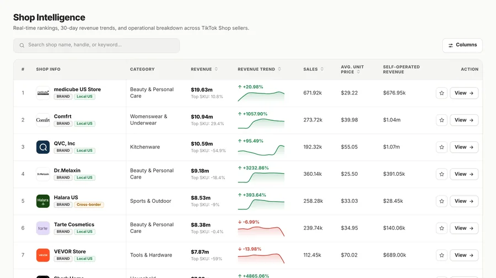View medicube US Store details
Image resolution: width=496 pixels, height=278 pixels.
[464, 93]
